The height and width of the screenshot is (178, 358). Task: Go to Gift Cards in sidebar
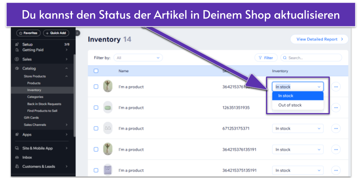click(31, 118)
